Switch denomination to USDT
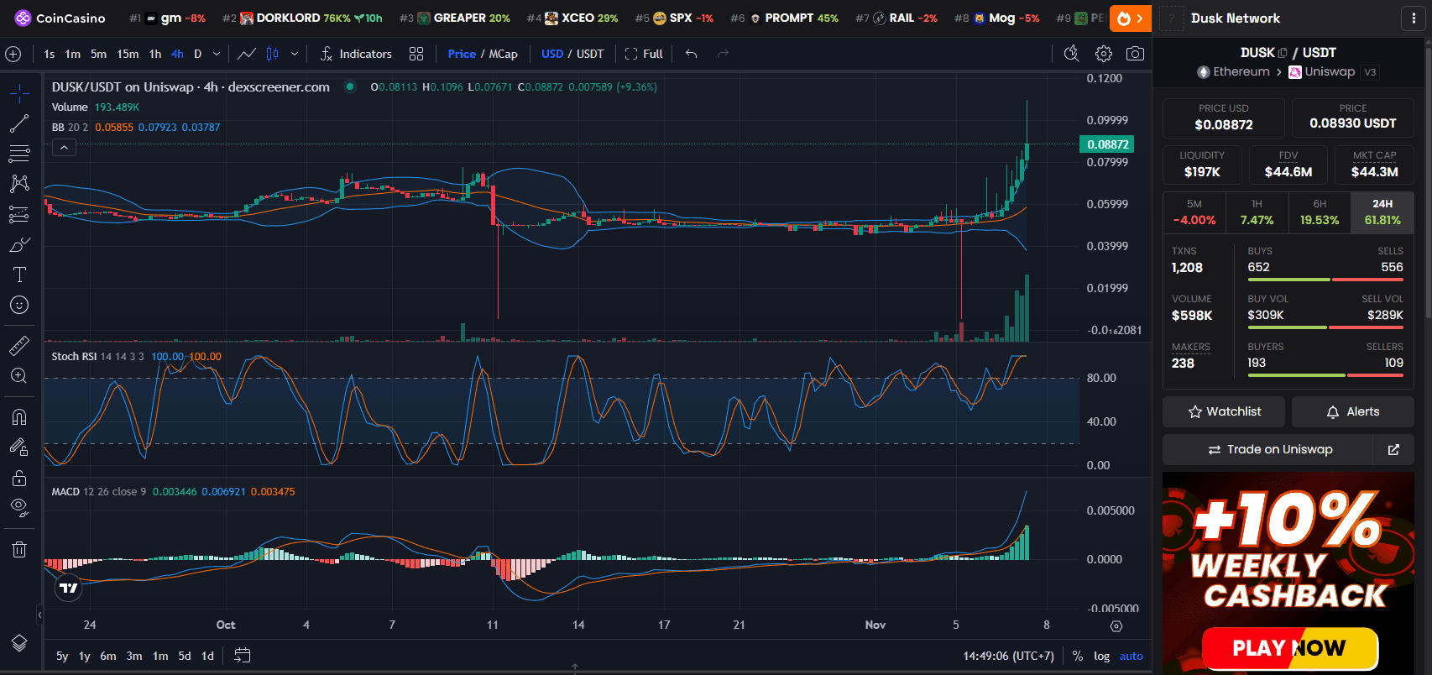The height and width of the screenshot is (675, 1432). (x=590, y=54)
